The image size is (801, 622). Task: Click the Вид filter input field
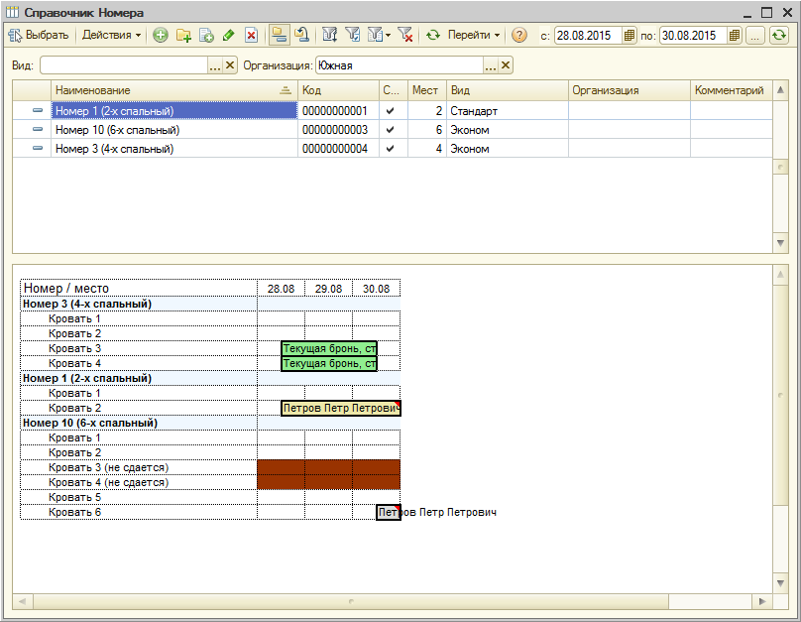coord(124,65)
